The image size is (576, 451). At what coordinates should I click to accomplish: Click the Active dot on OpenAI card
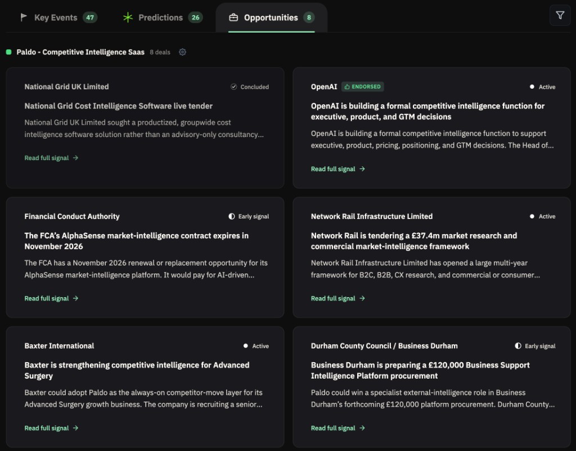[532, 87]
